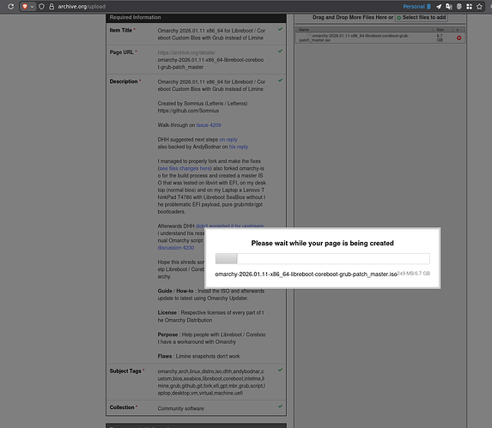Click the green checkmark next to Item Title

280,29
